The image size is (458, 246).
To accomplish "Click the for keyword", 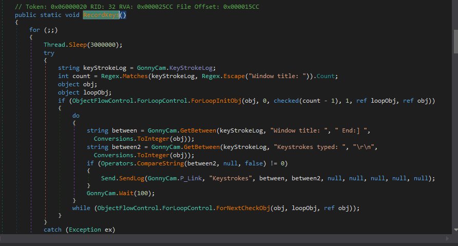I will pos(34,30).
